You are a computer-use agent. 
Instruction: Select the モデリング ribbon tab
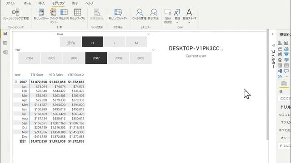(58, 3)
